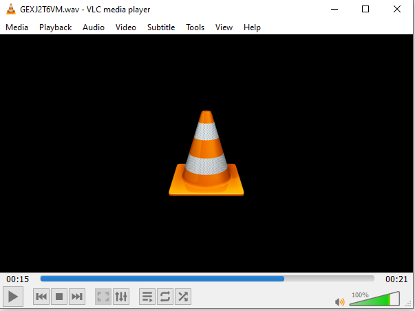Skip to the next media track
Image resolution: width=415 pixels, height=311 pixels.
point(77,297)
